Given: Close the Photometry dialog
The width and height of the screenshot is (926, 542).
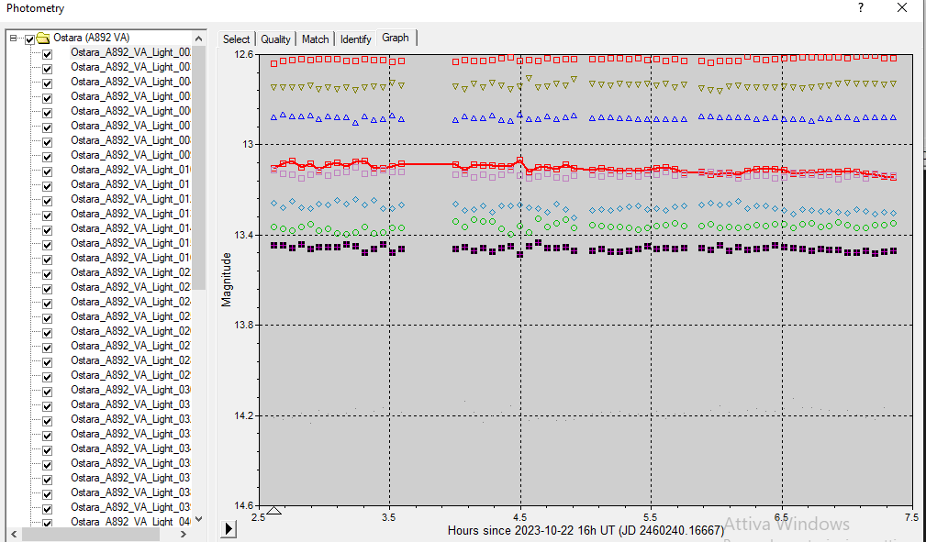Looking at the screenshot, I should pos(902,8).
